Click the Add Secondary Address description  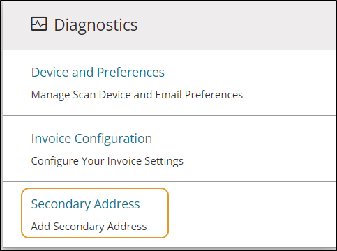[x=89, y=227]
